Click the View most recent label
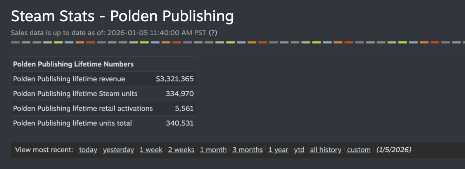465x169 pixels. [x=44, y=150]
